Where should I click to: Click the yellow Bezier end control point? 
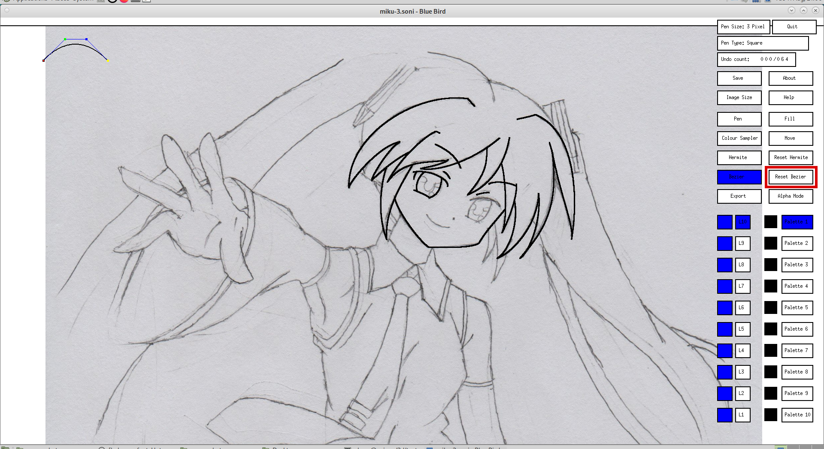108,60
